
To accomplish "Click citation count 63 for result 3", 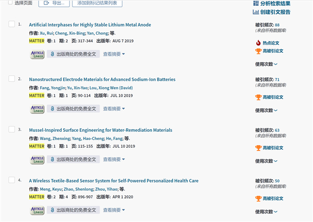I will pyautogui.click(x=277, y=130).
